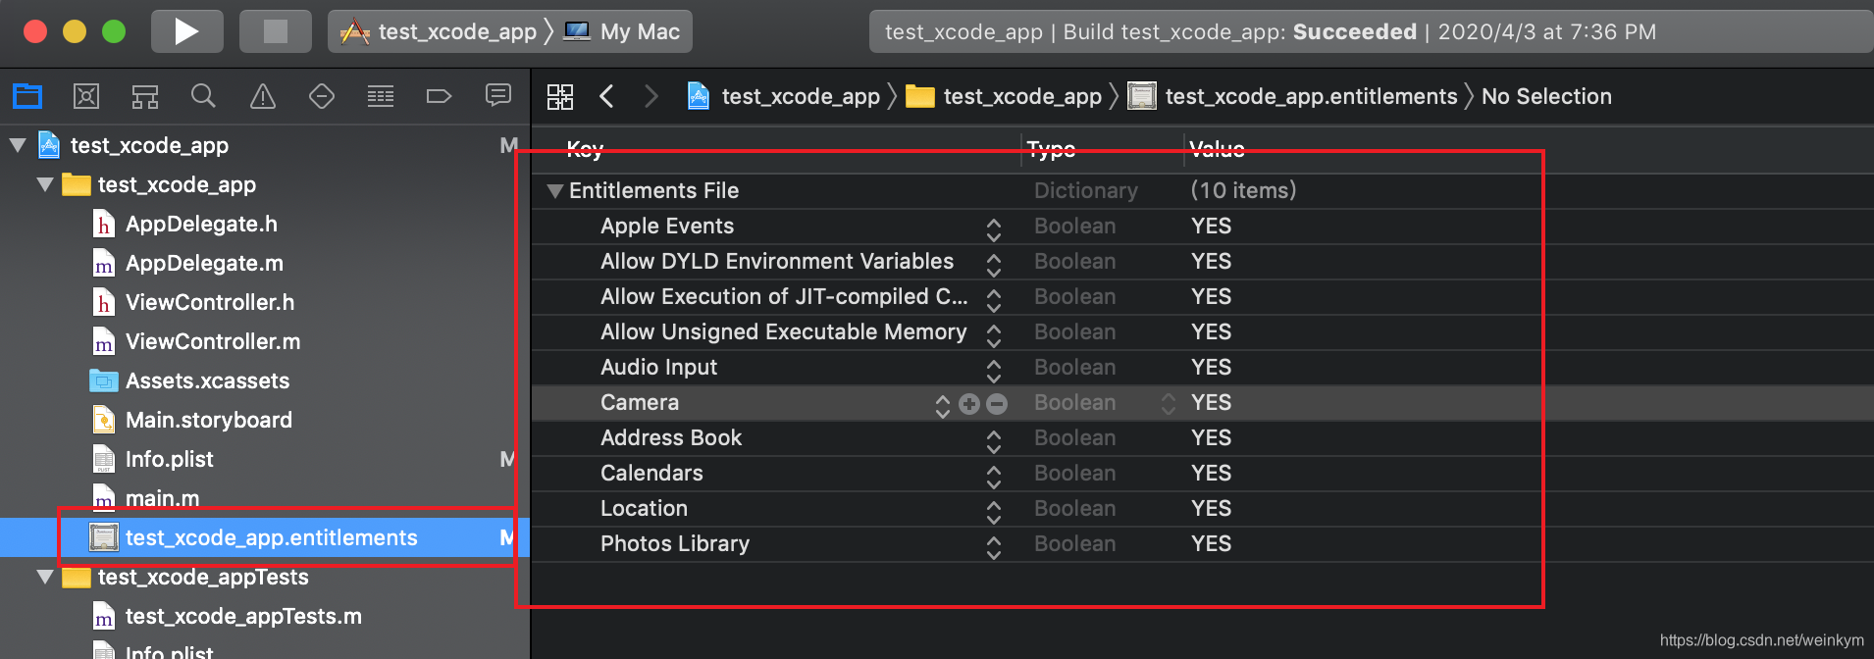This screenshot has width=1874, height=659.
Task: Go back with the left chevron
Action: (606, 96)
